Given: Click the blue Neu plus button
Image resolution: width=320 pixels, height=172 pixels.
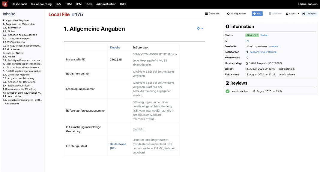Looking at the screenshot, I should 257,14.
